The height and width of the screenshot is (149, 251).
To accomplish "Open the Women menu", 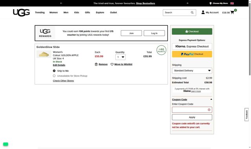I will [53, 13].
